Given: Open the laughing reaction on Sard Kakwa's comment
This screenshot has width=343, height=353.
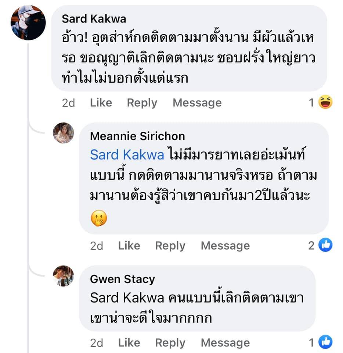Looking at the screenshot, I should click(x=325, y=102).
